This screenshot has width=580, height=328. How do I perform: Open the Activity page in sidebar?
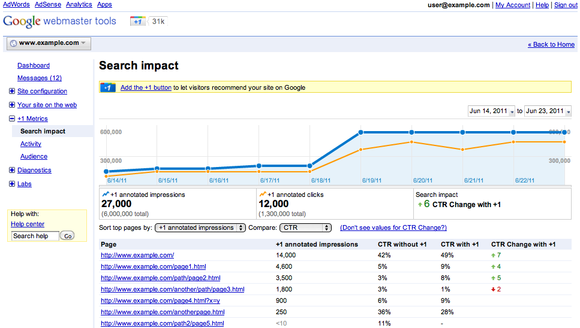click(x=31, y=144)
